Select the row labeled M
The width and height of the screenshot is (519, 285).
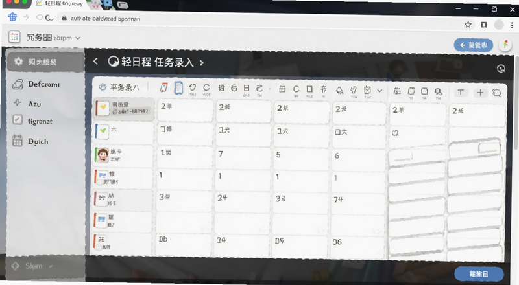click(123, 199)
